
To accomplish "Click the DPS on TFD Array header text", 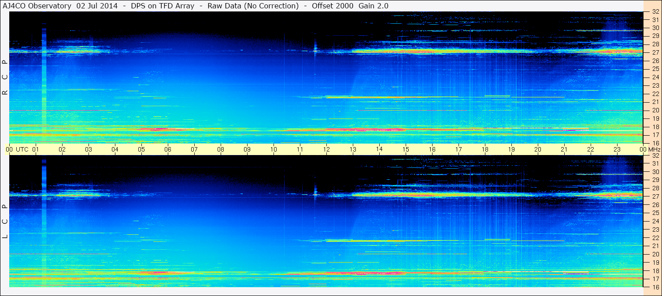I will click(x=163, y=6).
